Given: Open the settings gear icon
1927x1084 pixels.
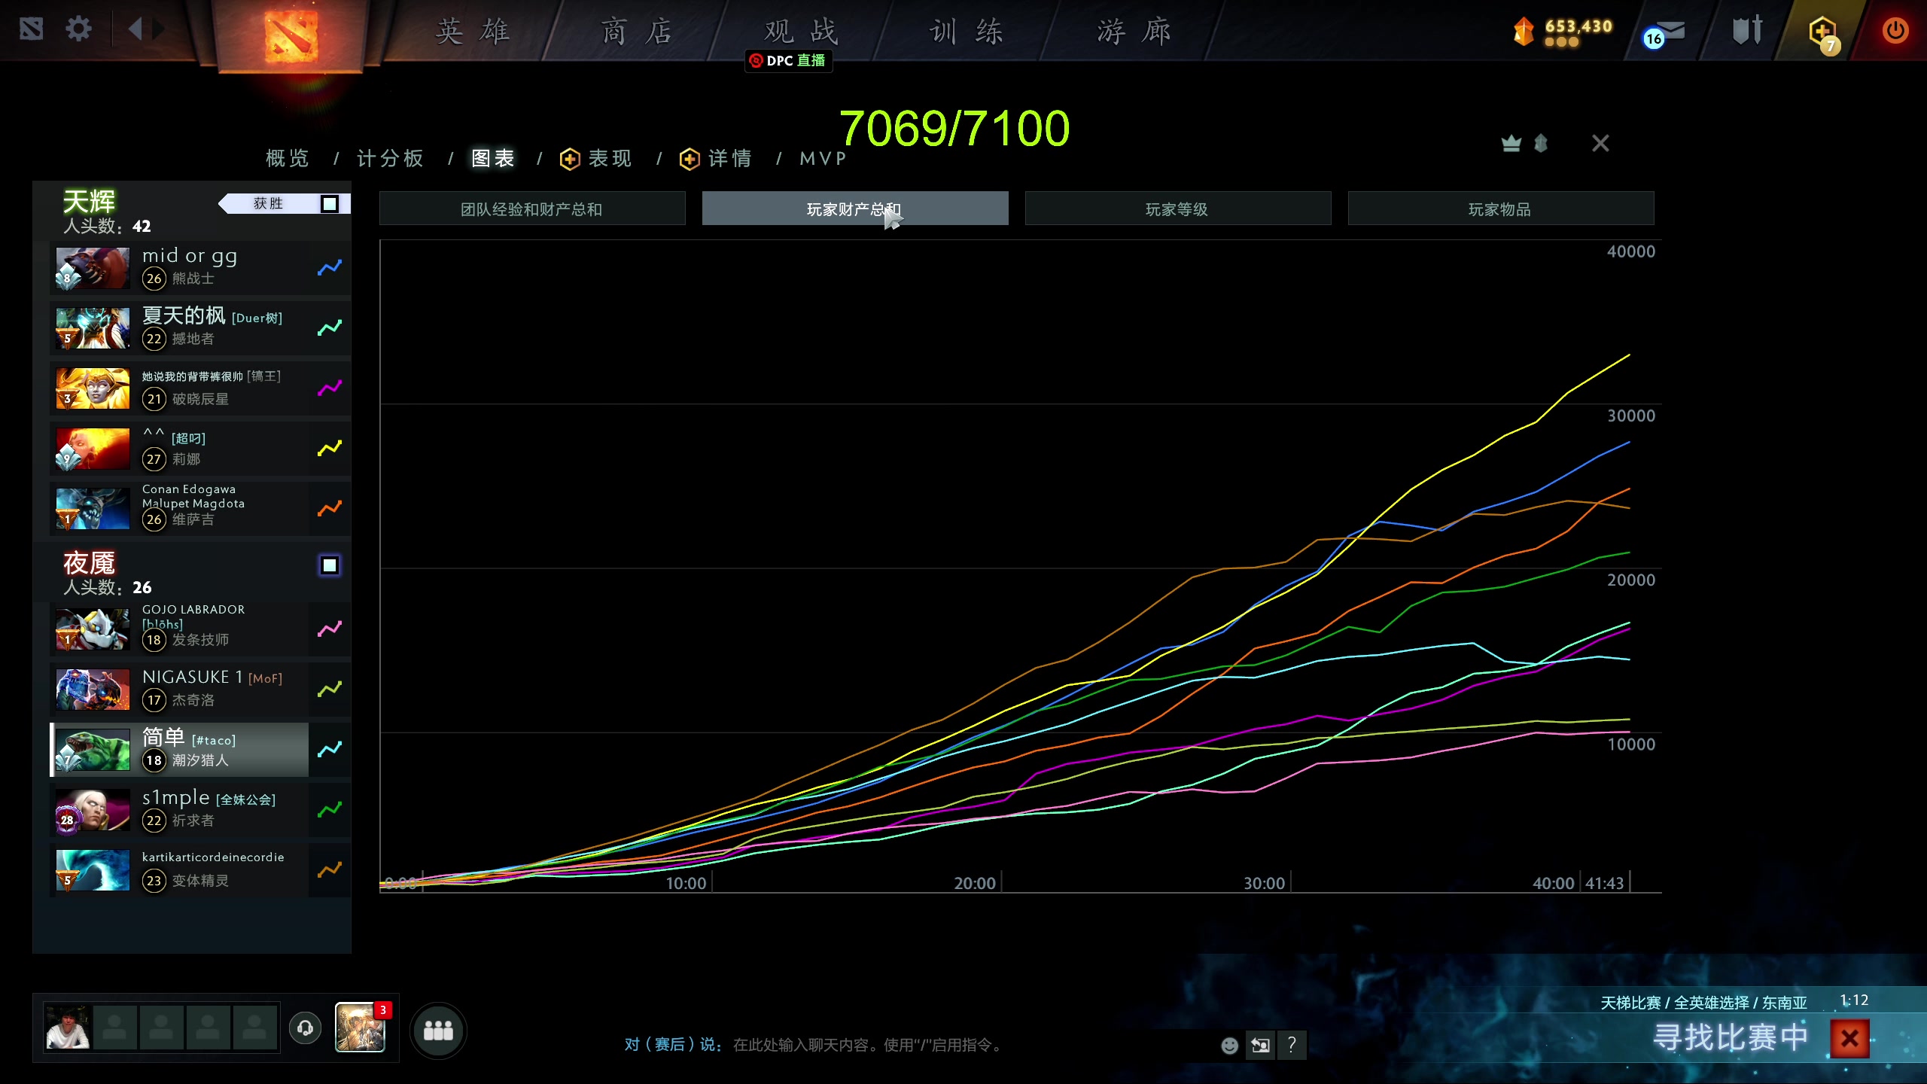Looking at the screenshot, I should coord(78,30).
